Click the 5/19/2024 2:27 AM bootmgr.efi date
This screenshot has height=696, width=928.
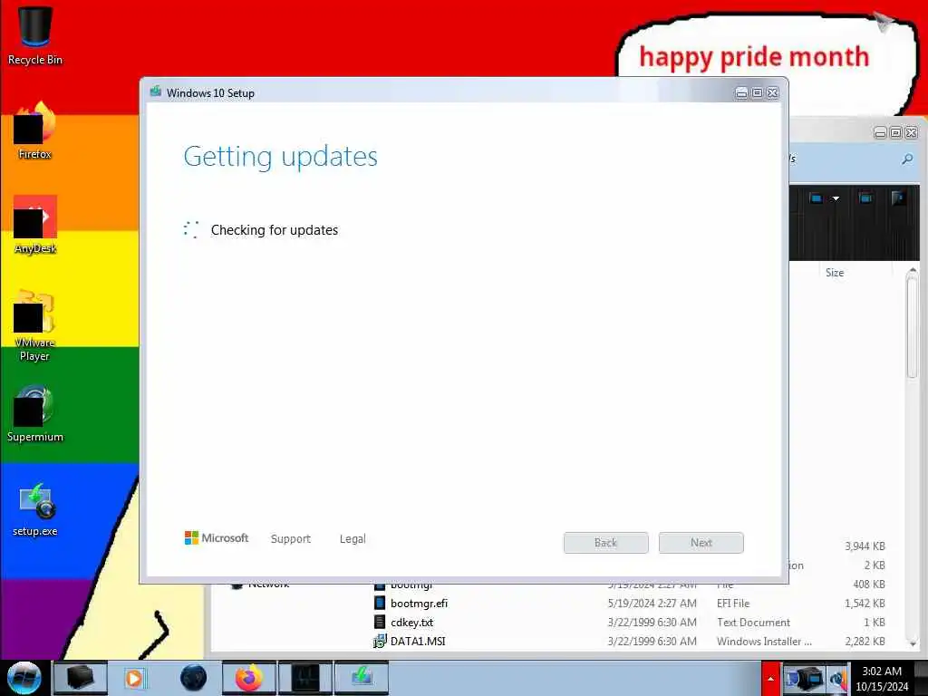tap(652, 603)
